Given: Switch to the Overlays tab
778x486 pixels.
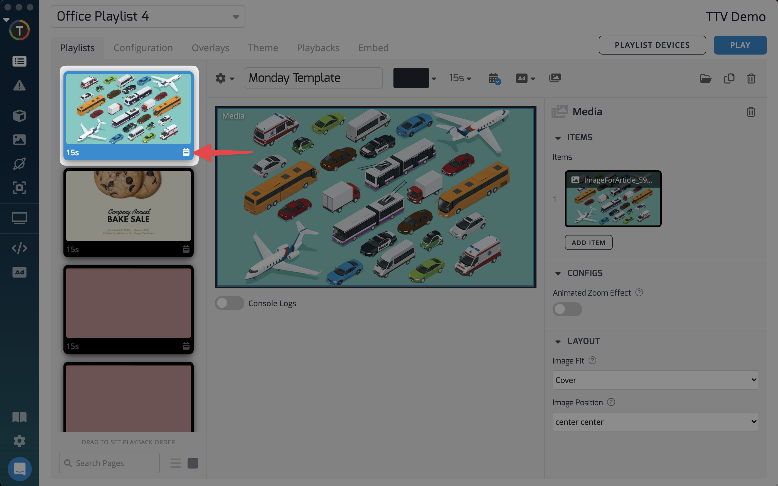Looking at the screenshot, I should coord(210,48).
